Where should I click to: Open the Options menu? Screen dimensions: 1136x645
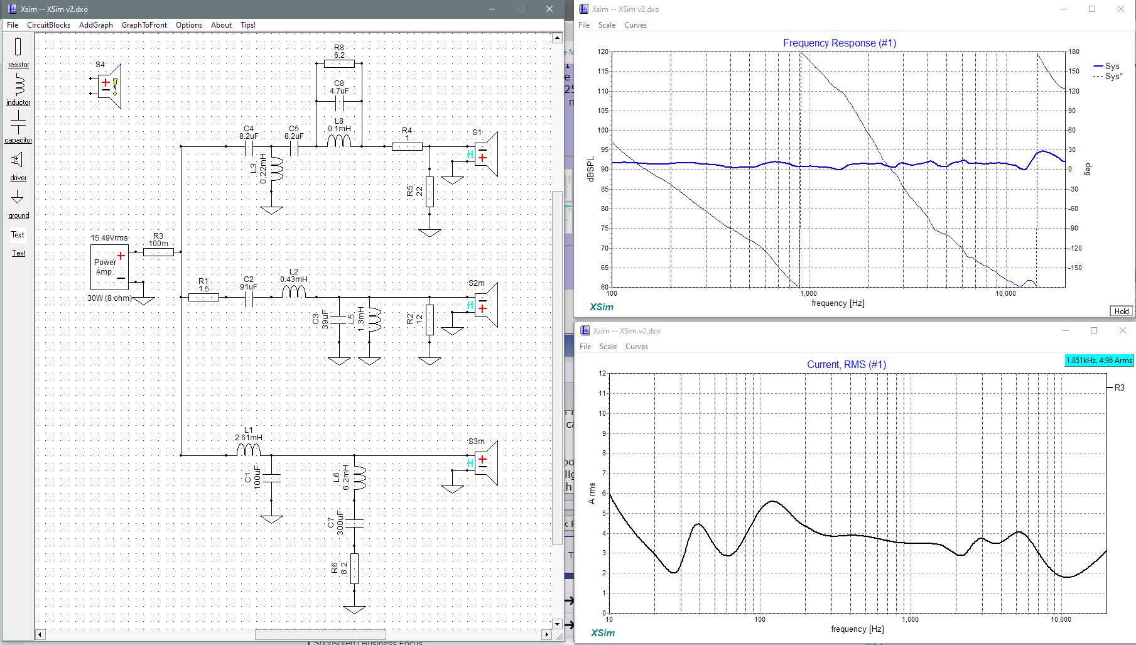coord(189,25)
